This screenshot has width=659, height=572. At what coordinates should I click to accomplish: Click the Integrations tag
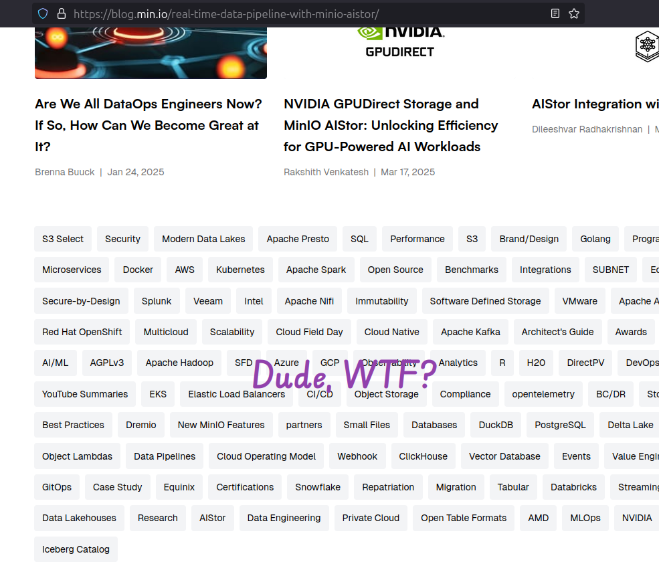click(x=545, y=270)
